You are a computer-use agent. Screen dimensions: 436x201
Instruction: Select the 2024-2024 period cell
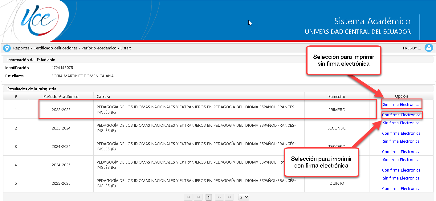point(61,146)
